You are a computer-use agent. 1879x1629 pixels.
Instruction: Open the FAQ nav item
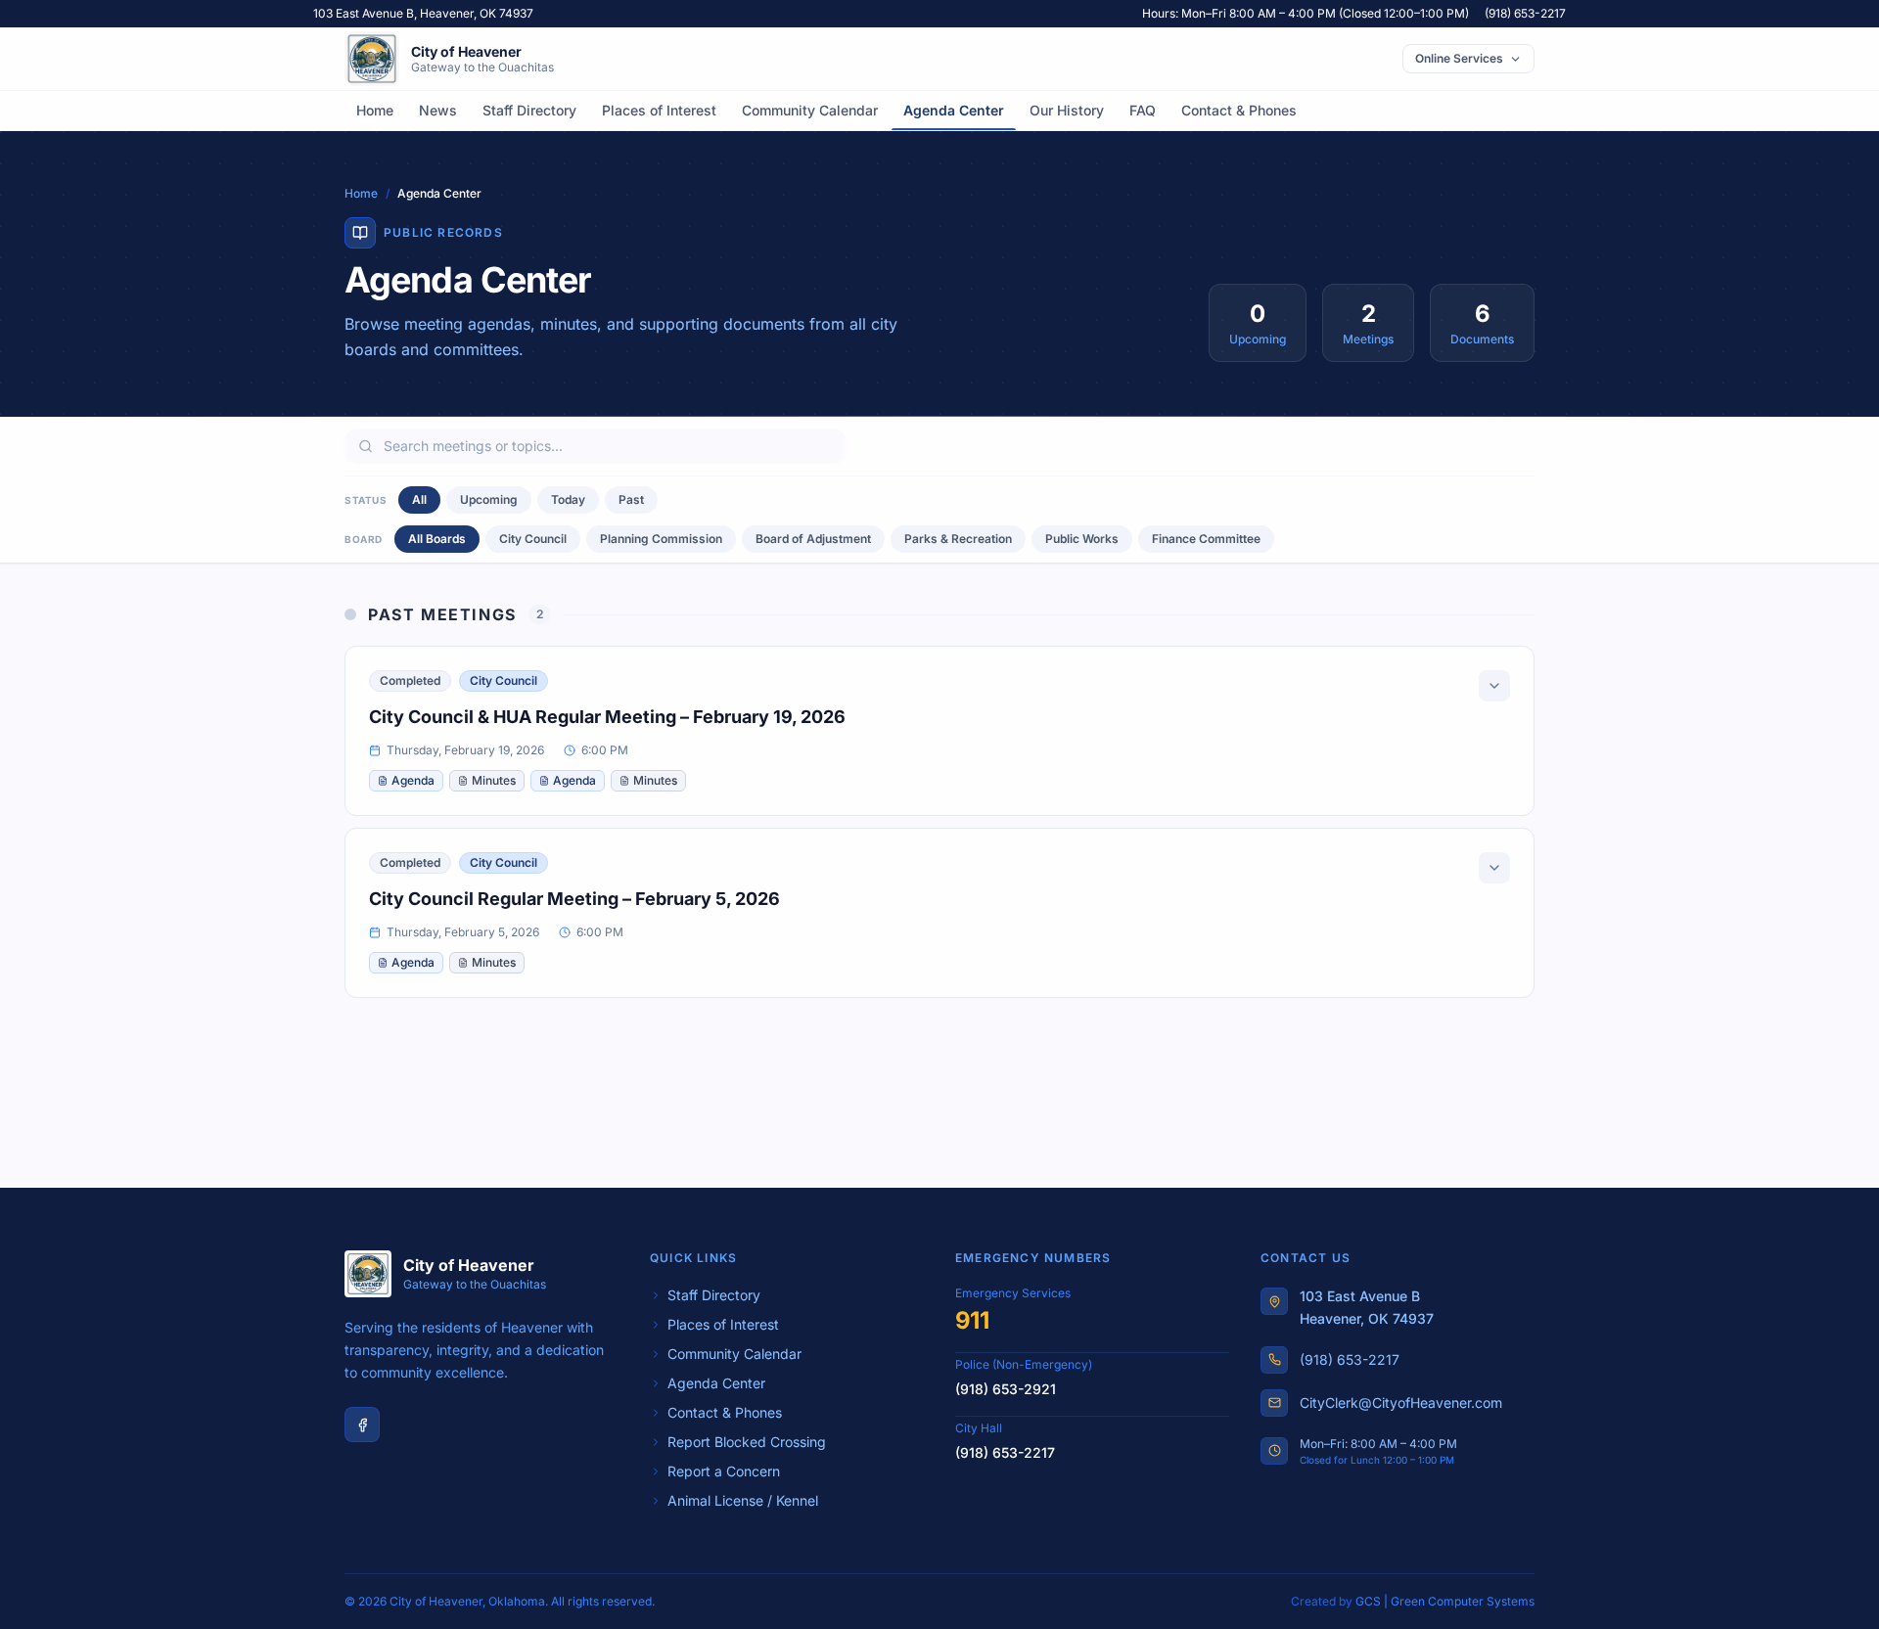[x=1142, y=111]
